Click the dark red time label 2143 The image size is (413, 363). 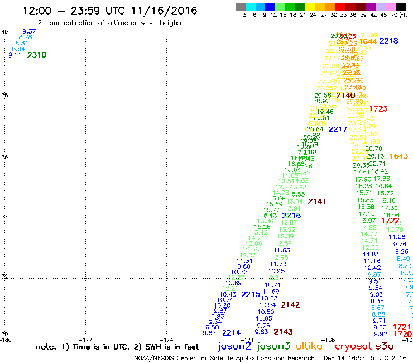283,332
